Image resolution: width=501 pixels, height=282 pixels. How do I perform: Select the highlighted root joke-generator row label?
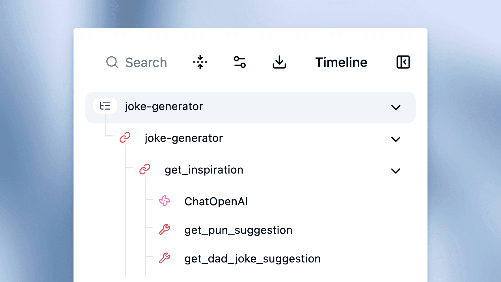click(164, 106)
